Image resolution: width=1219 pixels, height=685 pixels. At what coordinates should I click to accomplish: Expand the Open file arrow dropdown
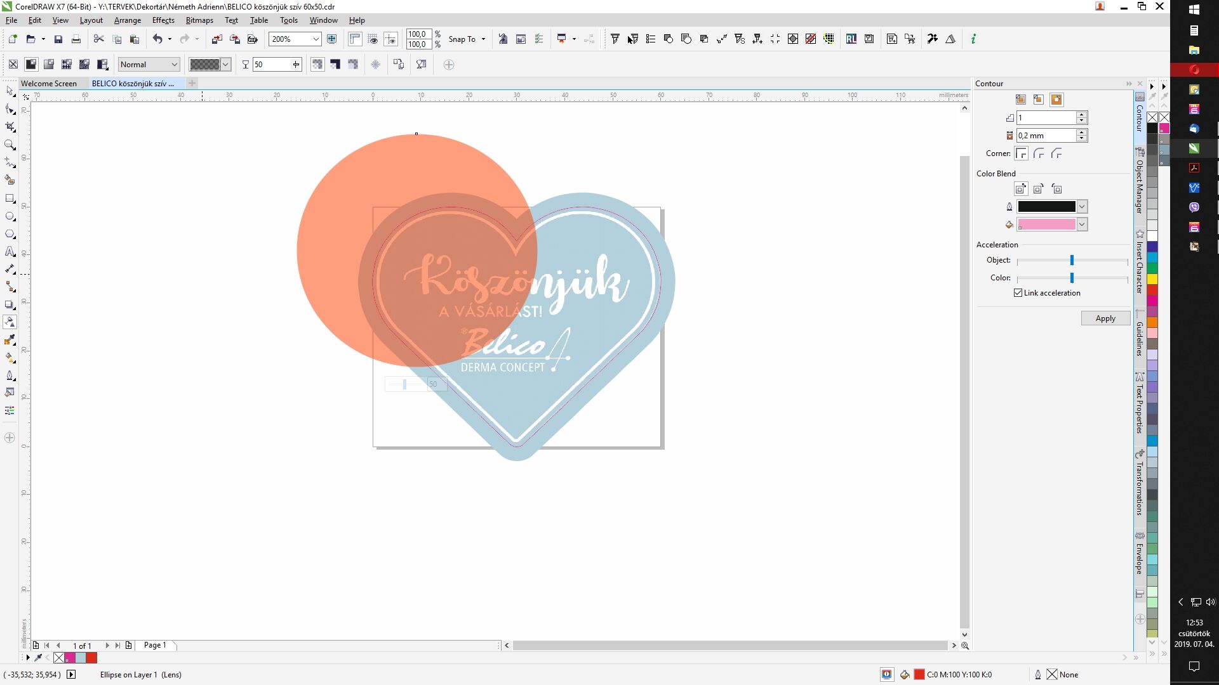point(43,39)
